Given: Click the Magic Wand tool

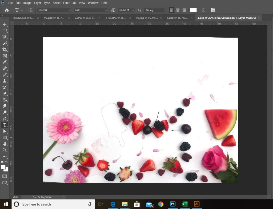Looking at the screenshot, I should (x=5, y=43).
